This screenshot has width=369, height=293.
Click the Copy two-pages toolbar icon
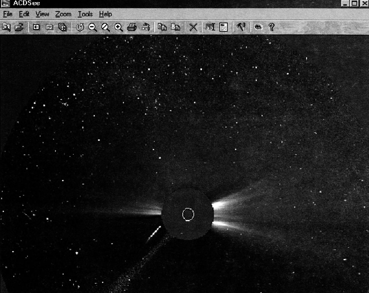pyautogui.click(x=162, y=27)
